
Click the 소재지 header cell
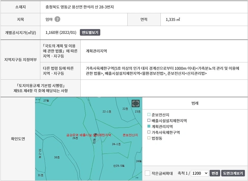click(20, 7)
